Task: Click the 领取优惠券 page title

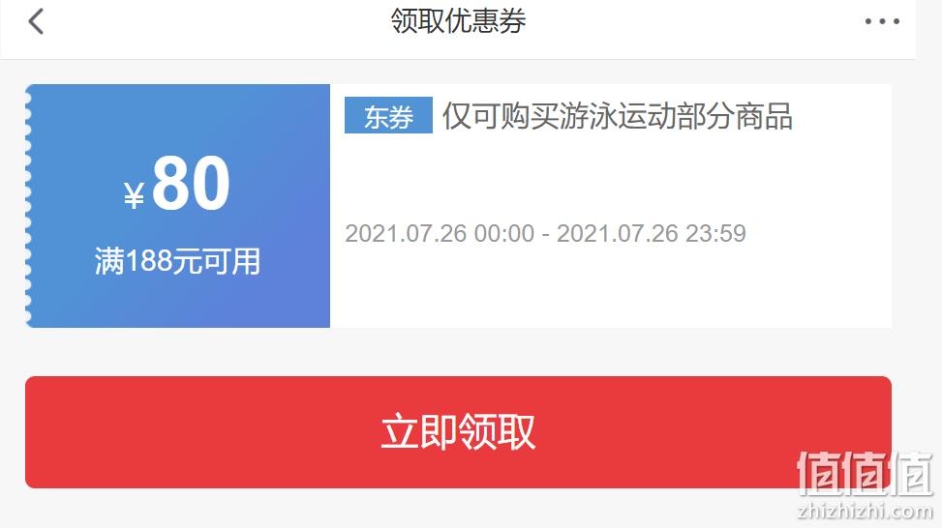Action: [x=458, y=21]
